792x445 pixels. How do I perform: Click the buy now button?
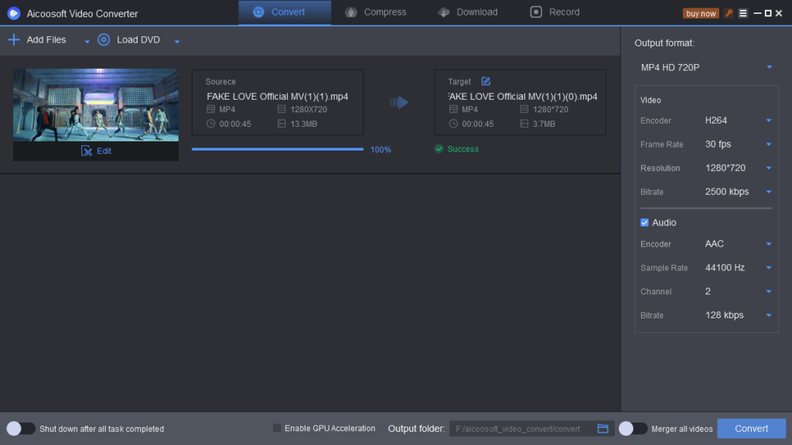pos(700,12)
